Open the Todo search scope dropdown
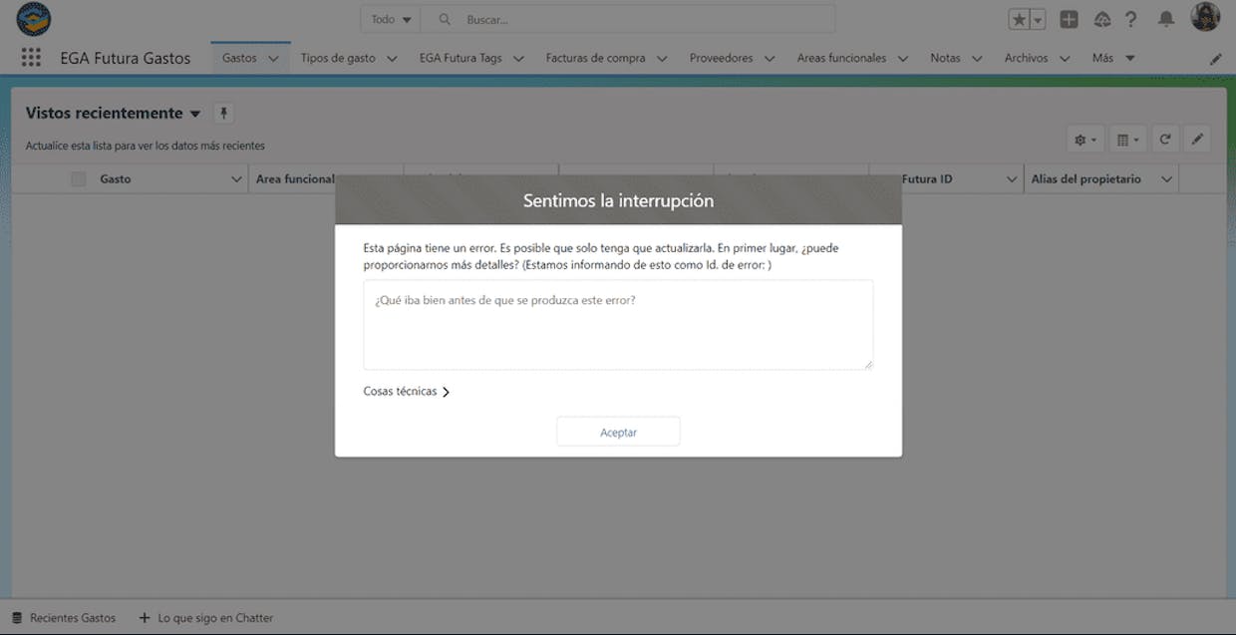Viewport: 1236px width, 635px height. 391,19
